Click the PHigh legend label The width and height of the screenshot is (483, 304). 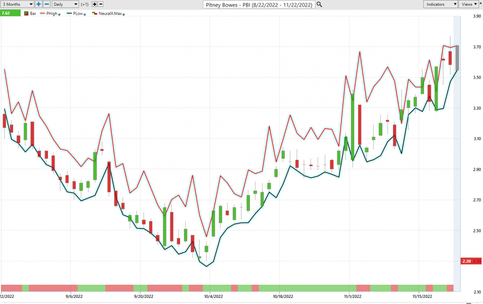52,14
